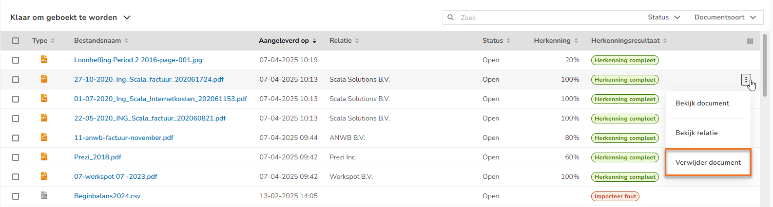The image size is (773, 207).
Task: Toggle the select-all header checkbox
Action: (16, 41)
